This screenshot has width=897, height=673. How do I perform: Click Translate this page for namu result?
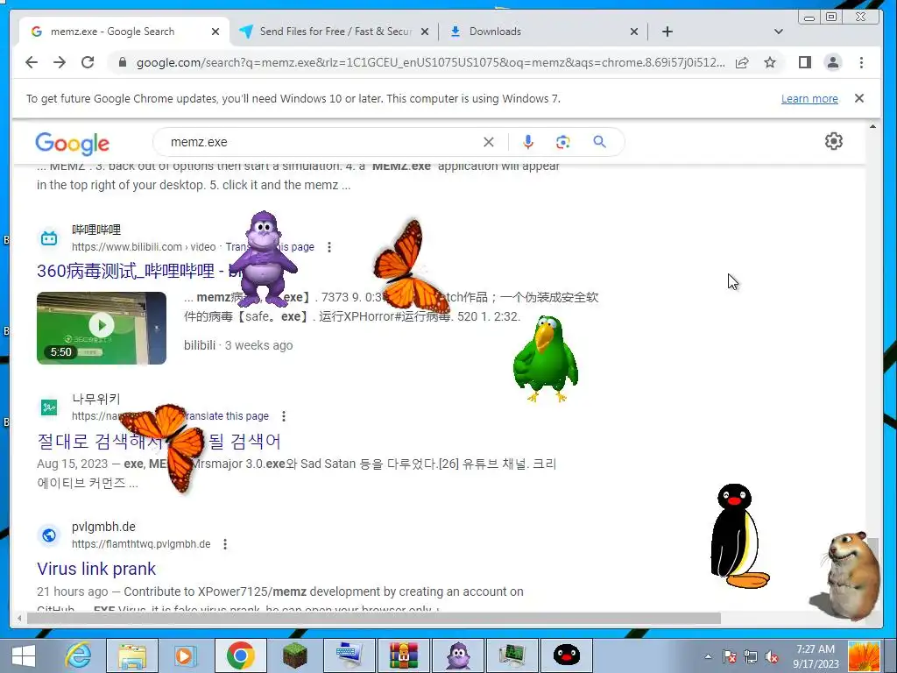tap(226, 416)
